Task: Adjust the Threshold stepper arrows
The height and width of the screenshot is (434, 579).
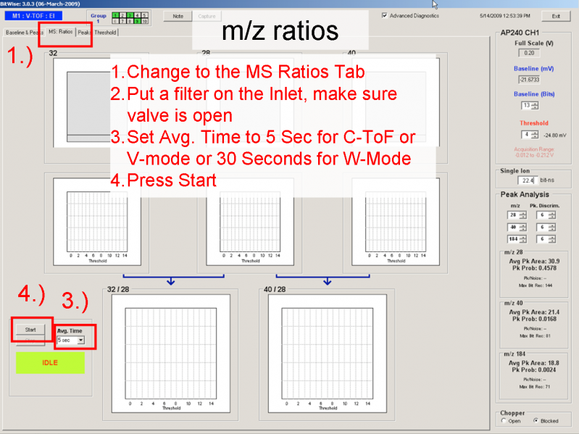Action: (534, 135)
